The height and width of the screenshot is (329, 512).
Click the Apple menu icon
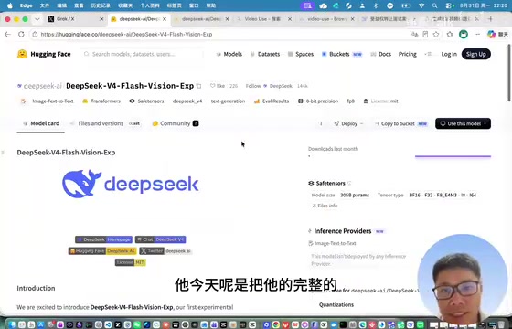pyautogui.click(x=10, y=5)
